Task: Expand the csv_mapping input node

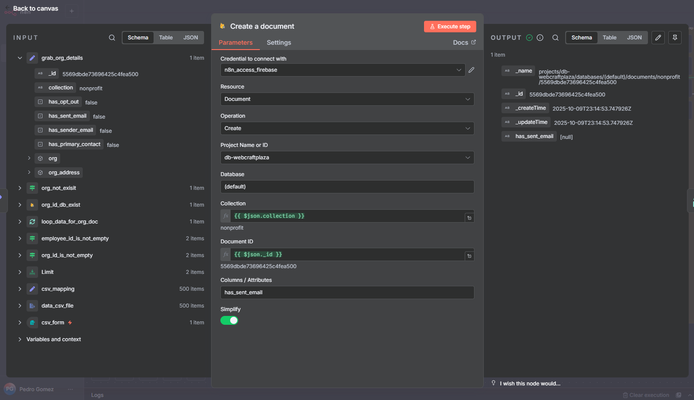Action: pyautogui.click(x=20, y=289)
